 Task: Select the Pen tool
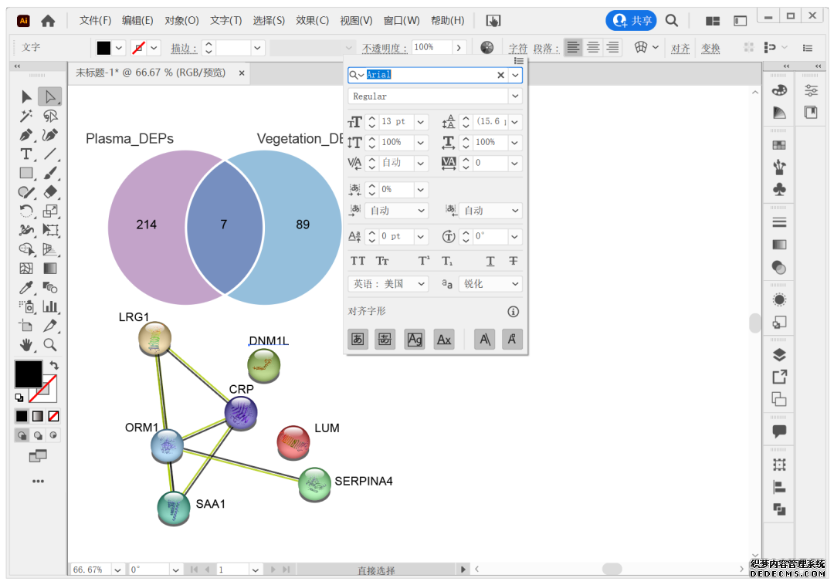pos(26,135)
